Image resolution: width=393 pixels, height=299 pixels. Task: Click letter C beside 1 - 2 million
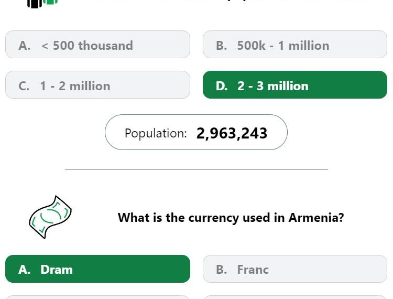click(x=24, y=86)
